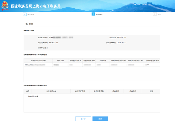
Task: Open the 账户信息 tab
Action: click(29, 24)
